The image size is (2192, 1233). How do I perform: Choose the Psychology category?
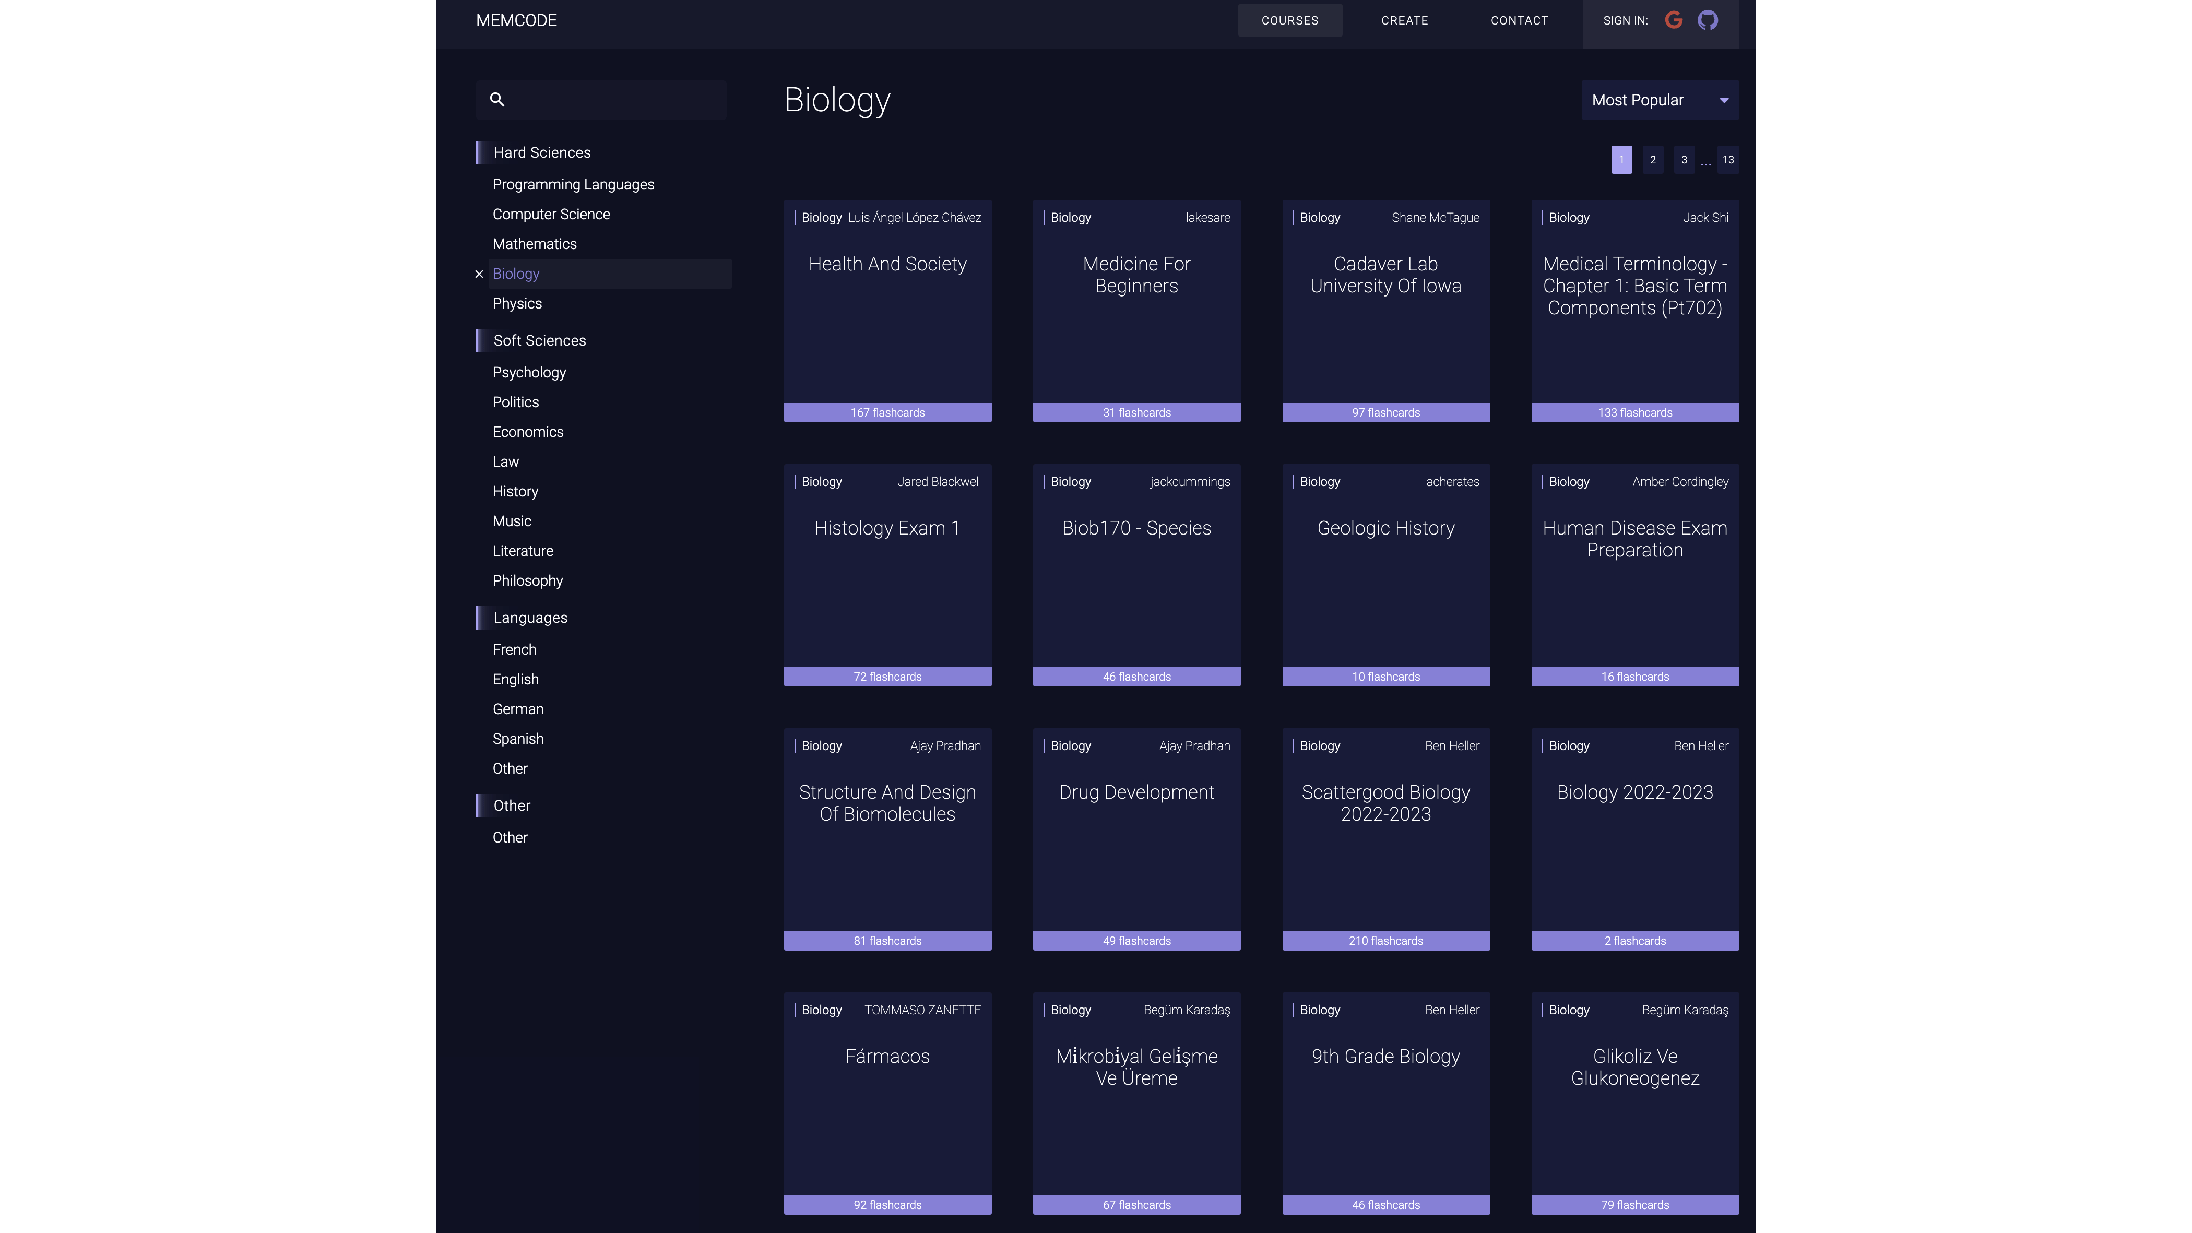click(x=528, y=373)
